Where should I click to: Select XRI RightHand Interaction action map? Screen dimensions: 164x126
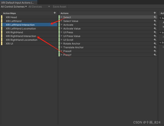pos(29,36)
